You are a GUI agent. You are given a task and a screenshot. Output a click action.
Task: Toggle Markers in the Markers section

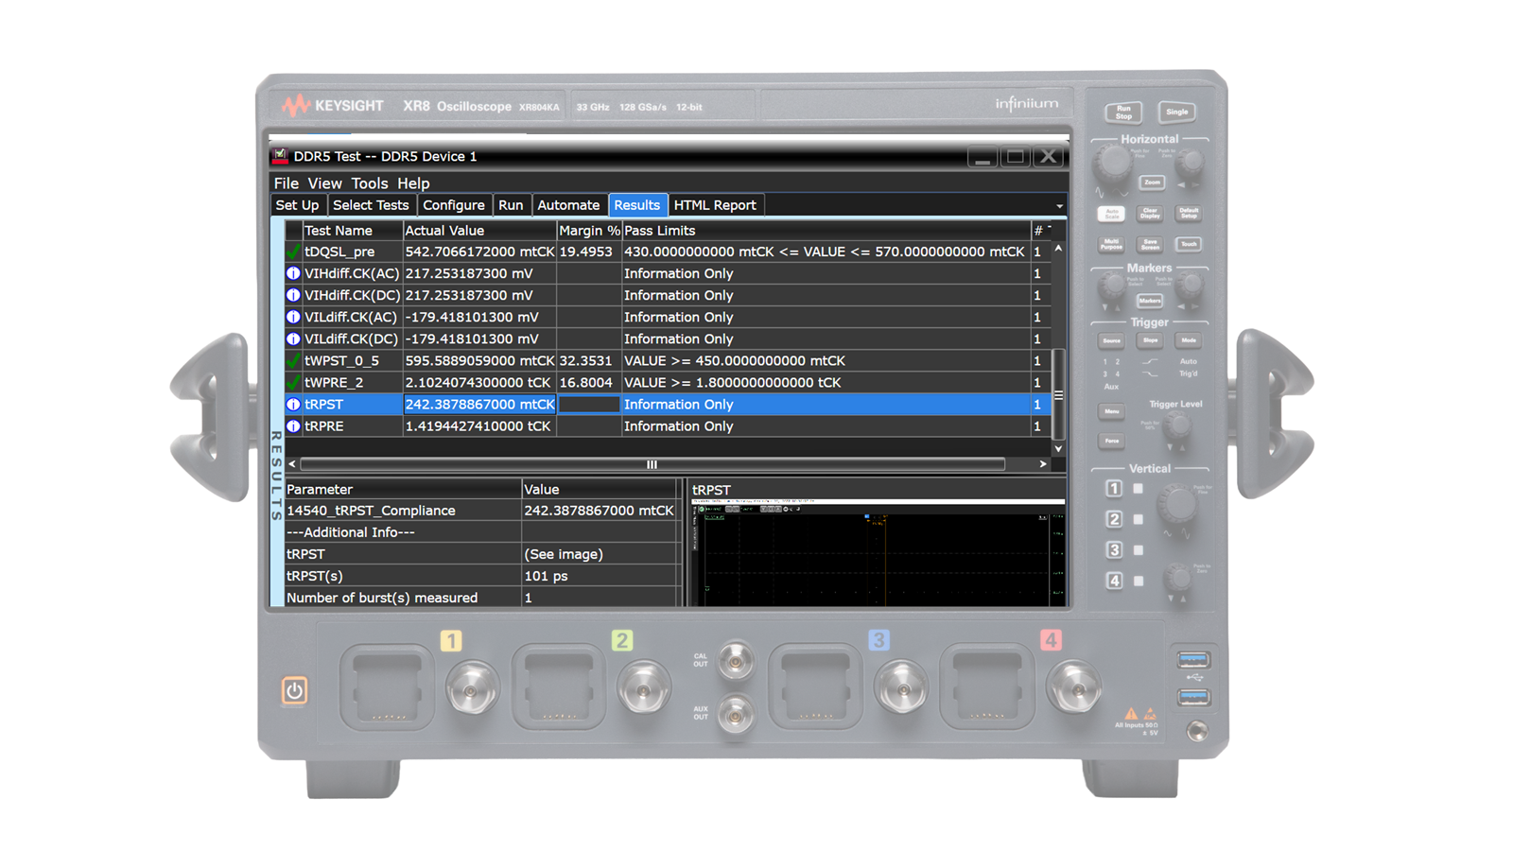tap(1148, 301)
